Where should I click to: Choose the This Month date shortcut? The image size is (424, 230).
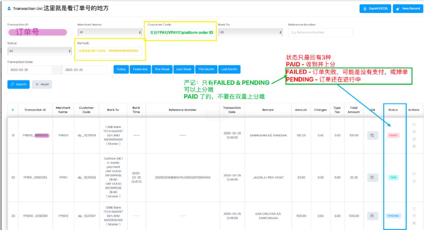click(206, 69)
